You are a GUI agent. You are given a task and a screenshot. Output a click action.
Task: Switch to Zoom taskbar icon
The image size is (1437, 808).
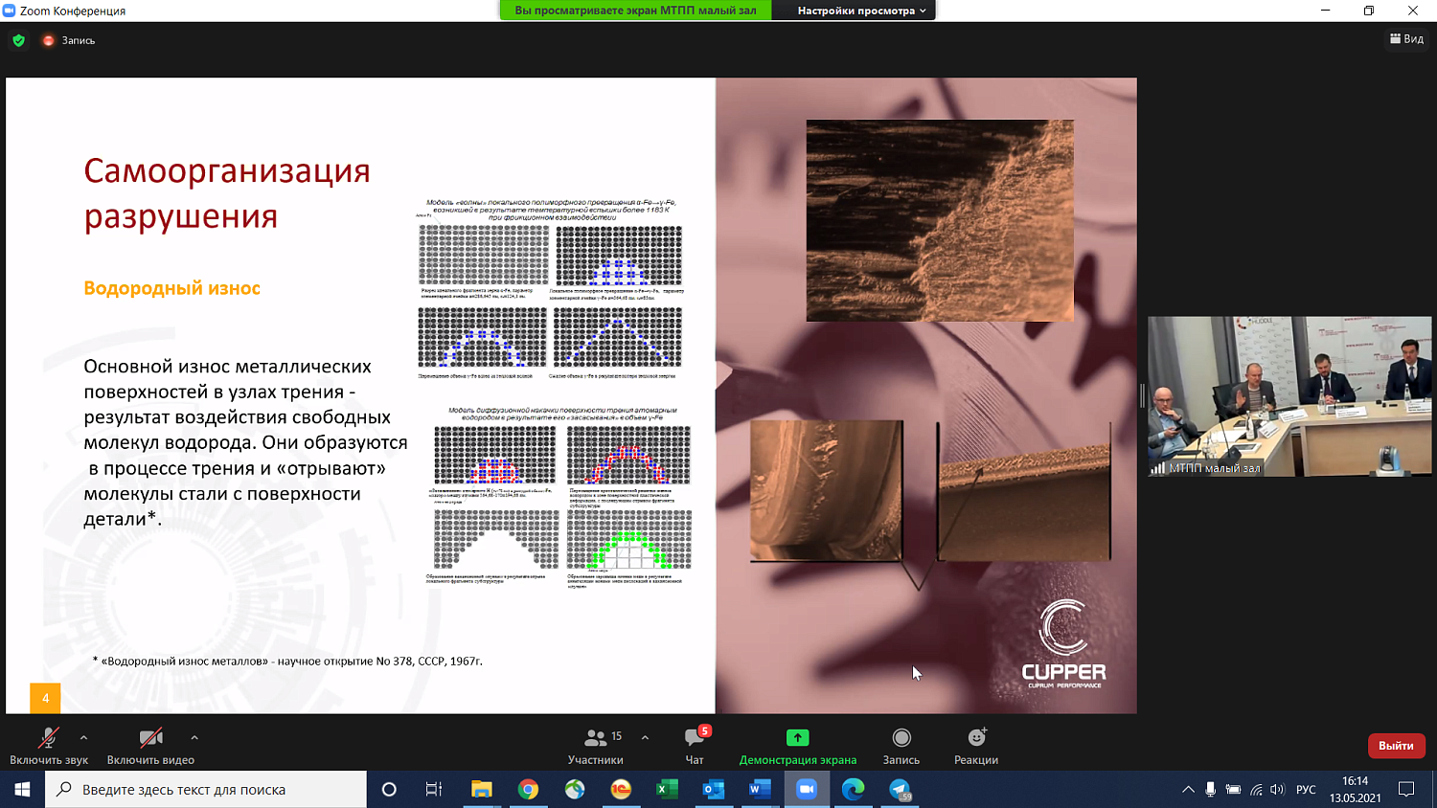click(x=807, y=789)
